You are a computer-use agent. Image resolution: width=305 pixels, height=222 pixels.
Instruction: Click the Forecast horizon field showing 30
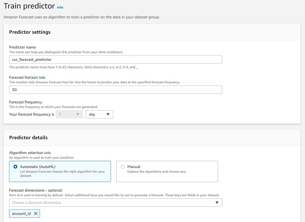click(x=116, y=90)
